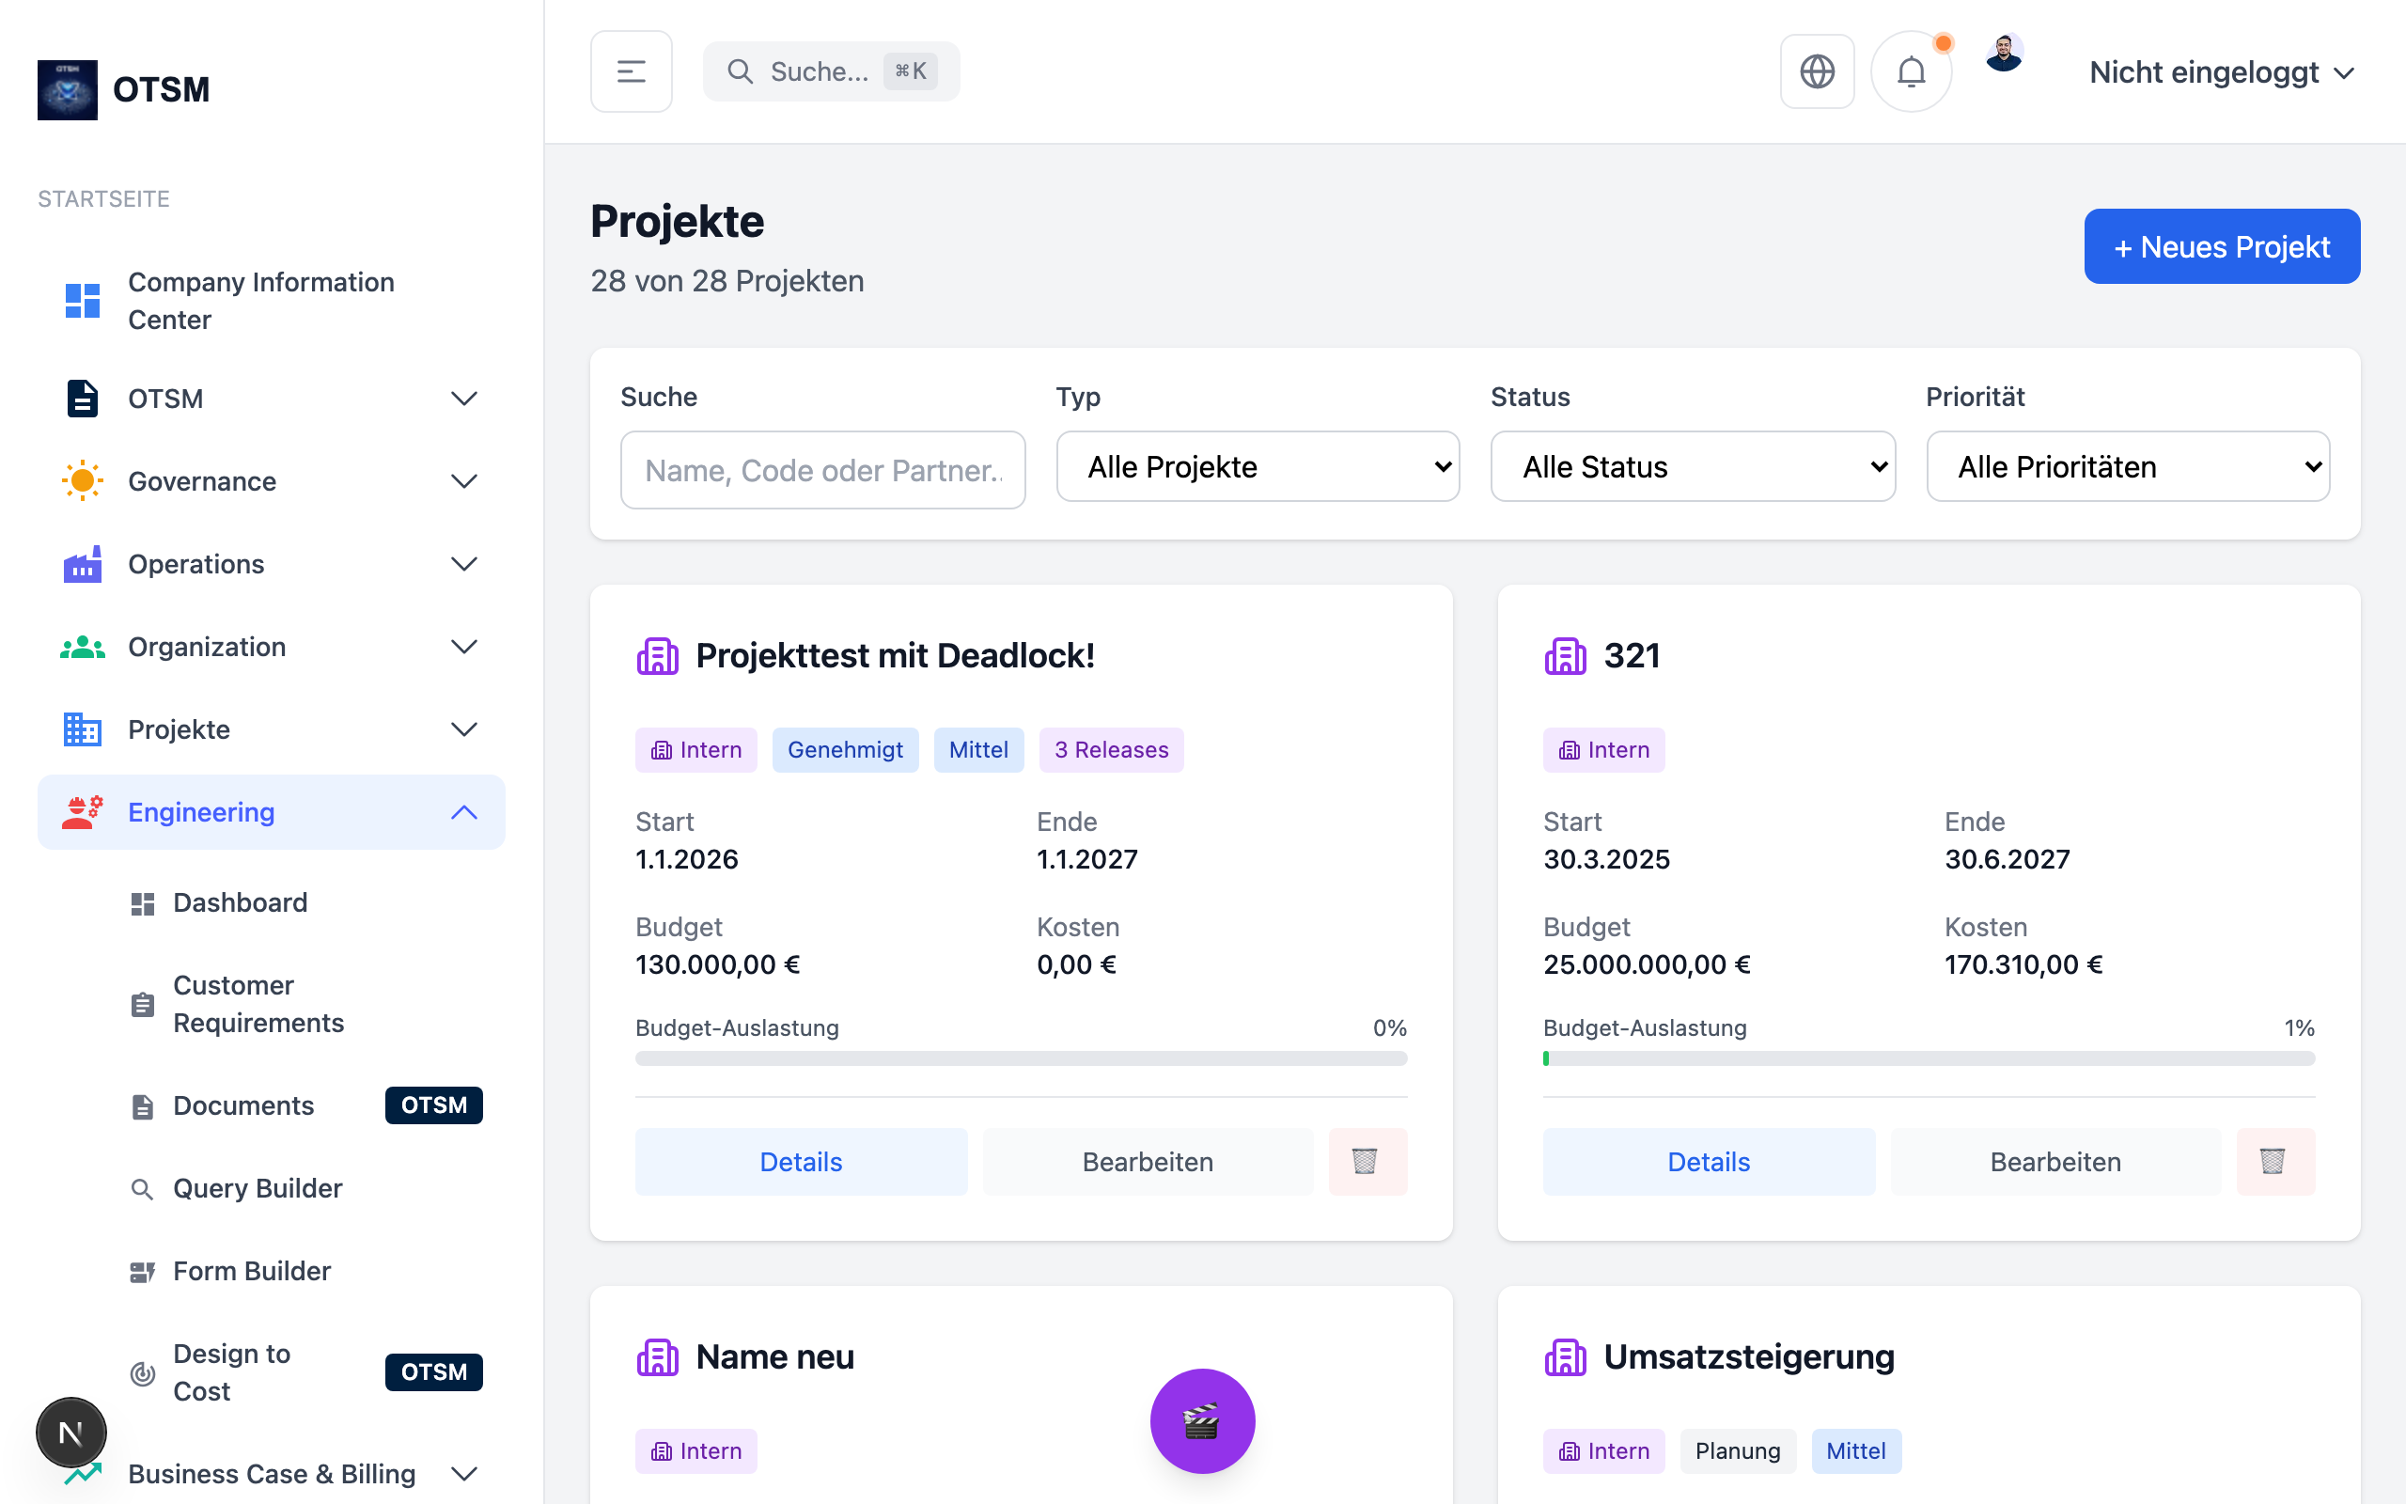Click the OTSM logo image
Image resolution: width=2406 pixels, height=1504 pixels.
(x=68, y=89)
